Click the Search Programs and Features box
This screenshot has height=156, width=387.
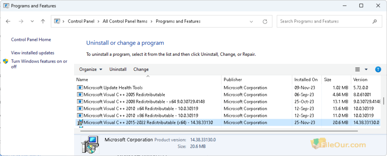(329, 21)
